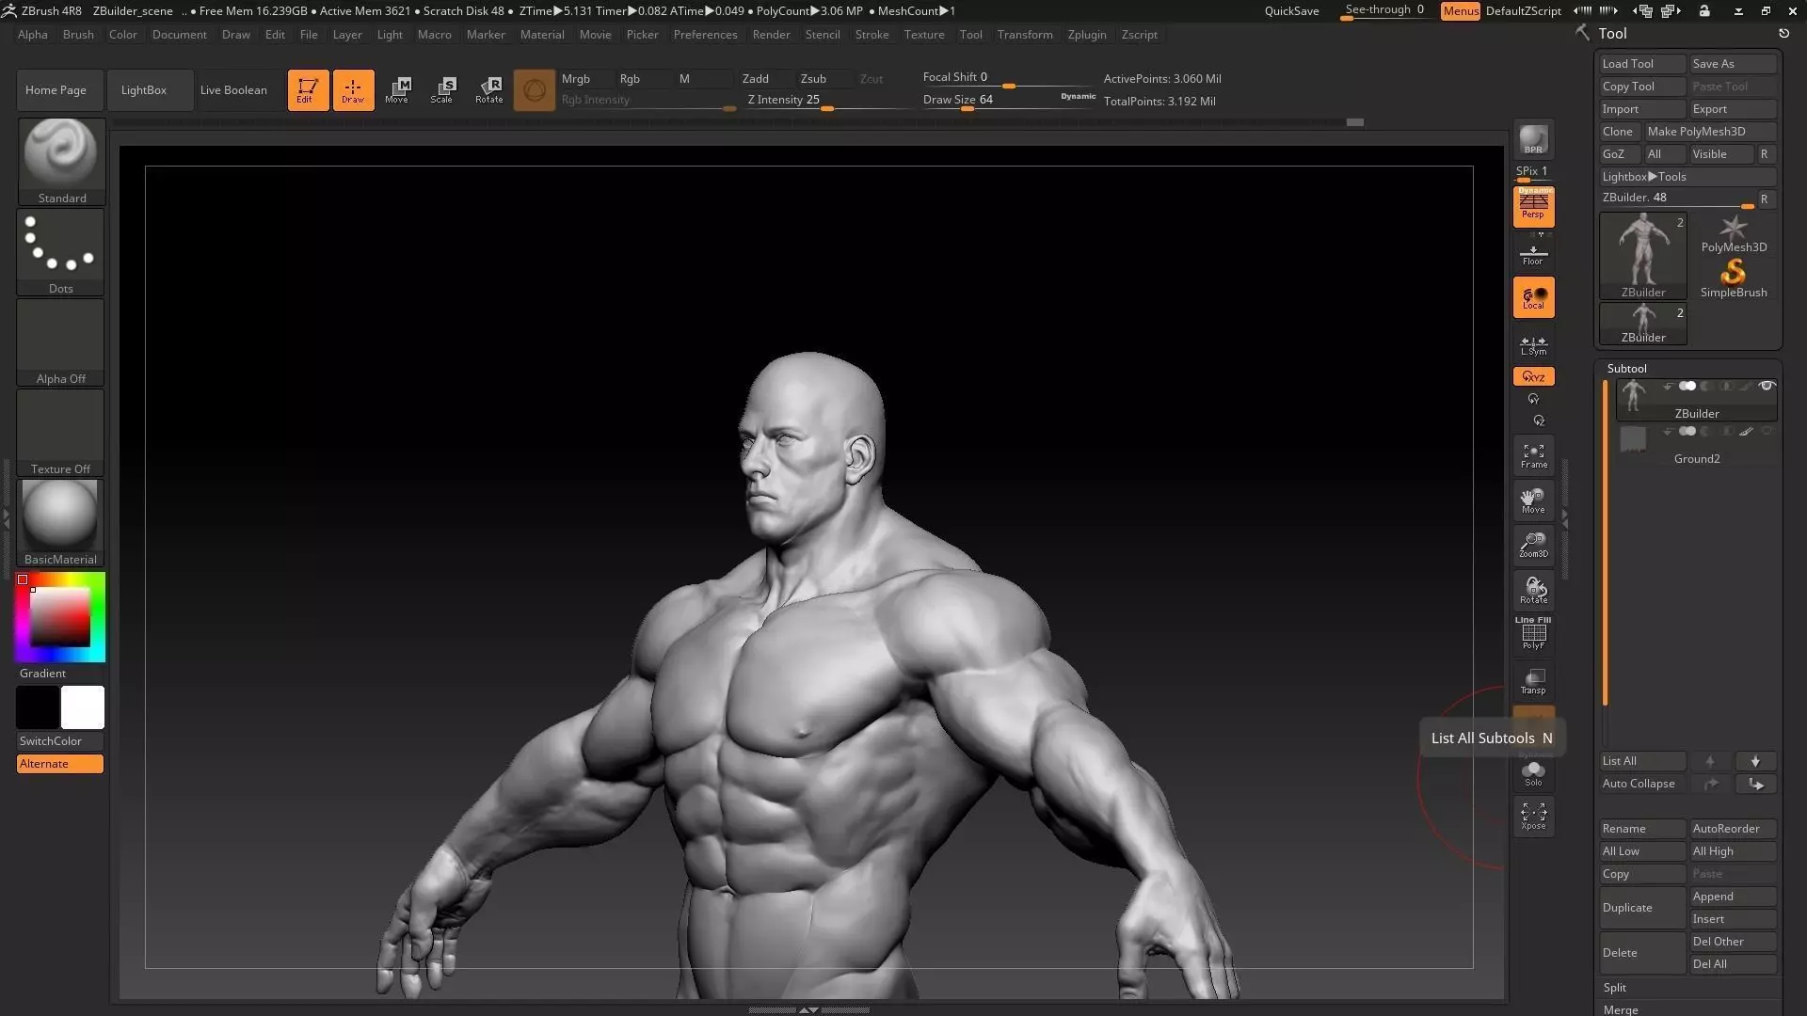
Task: Open the Preferences menu
Action: 705,35
